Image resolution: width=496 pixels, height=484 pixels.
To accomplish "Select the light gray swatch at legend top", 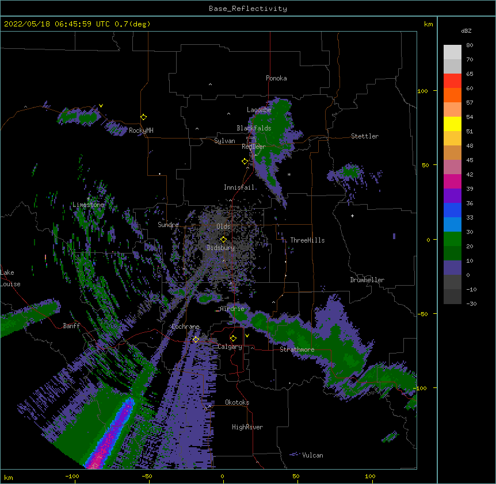I will click(x=452, y=52).
